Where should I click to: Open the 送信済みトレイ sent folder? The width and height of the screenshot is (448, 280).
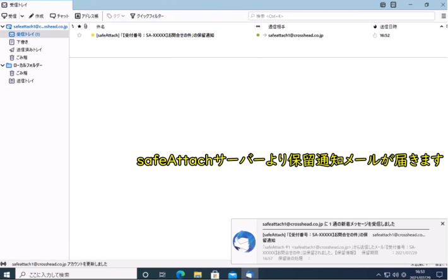pos(26,50)
